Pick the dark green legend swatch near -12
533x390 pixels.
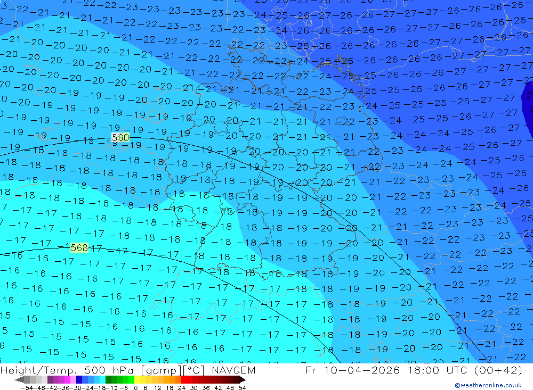pos(108,379)
